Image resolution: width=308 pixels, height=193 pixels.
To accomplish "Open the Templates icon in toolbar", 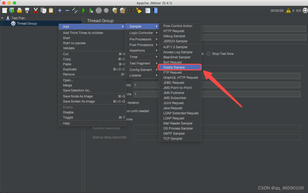I will (x=12, y=10).
